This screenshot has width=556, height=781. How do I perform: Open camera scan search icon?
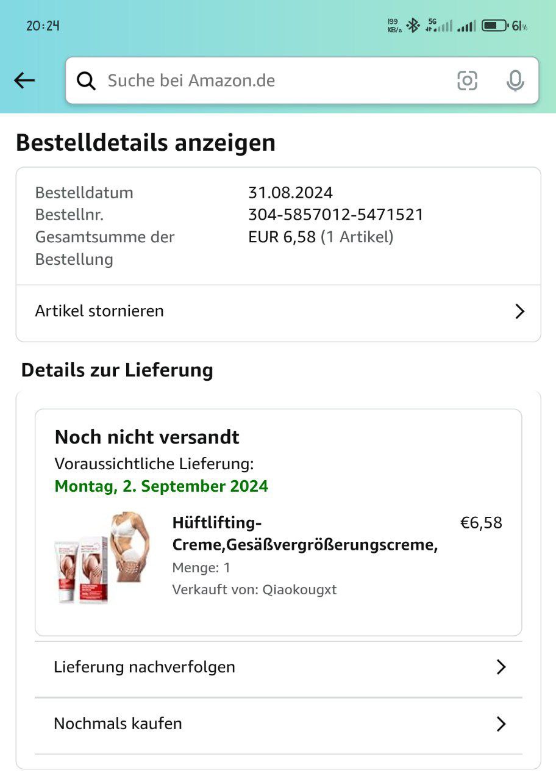tap(467, 81)
